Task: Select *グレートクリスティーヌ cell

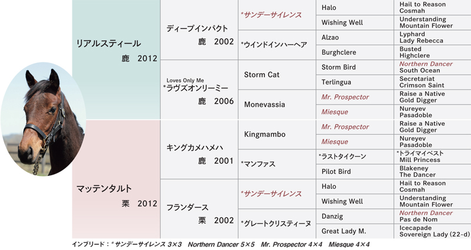Action: [277, 224]
